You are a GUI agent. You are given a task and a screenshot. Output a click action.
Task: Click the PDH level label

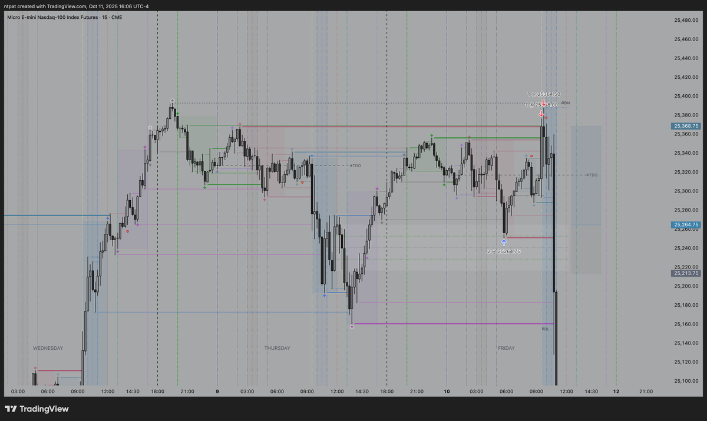(x=565, y=104)
